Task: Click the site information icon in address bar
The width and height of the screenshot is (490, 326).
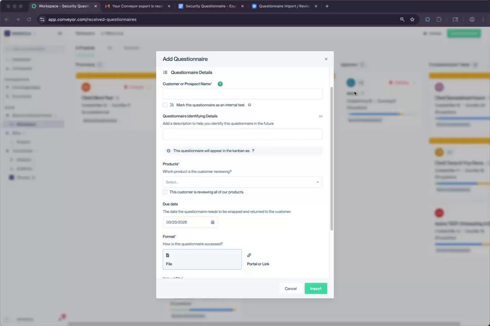Action: [x=42, y=19]
